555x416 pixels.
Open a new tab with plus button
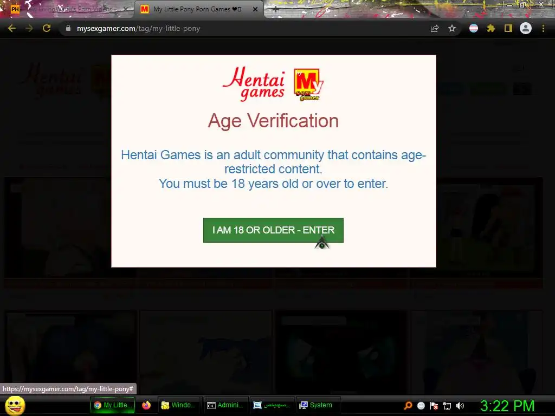point(276,10)
